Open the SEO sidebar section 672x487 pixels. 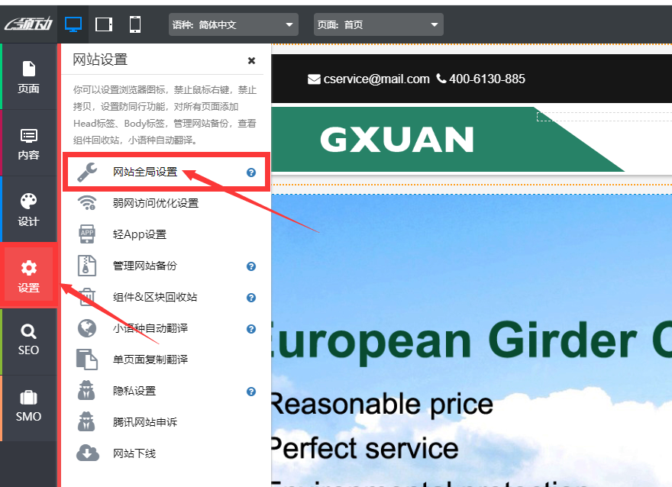click(29, 340)
